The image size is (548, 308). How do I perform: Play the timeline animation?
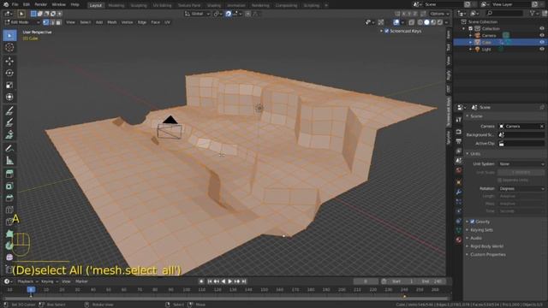coord(230,281)
